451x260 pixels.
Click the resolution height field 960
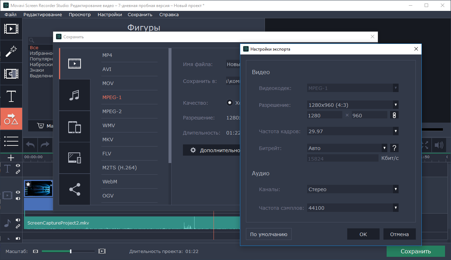[369, 115]
